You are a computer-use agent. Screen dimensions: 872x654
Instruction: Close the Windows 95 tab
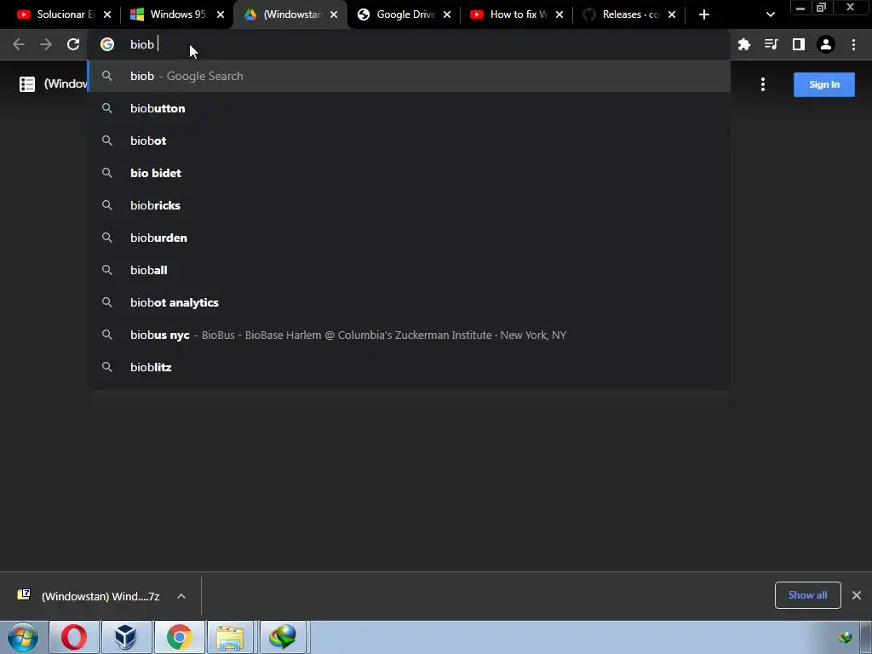221,14
